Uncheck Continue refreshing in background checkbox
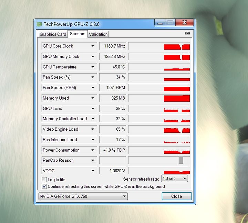248x223 pixels. 44,186
